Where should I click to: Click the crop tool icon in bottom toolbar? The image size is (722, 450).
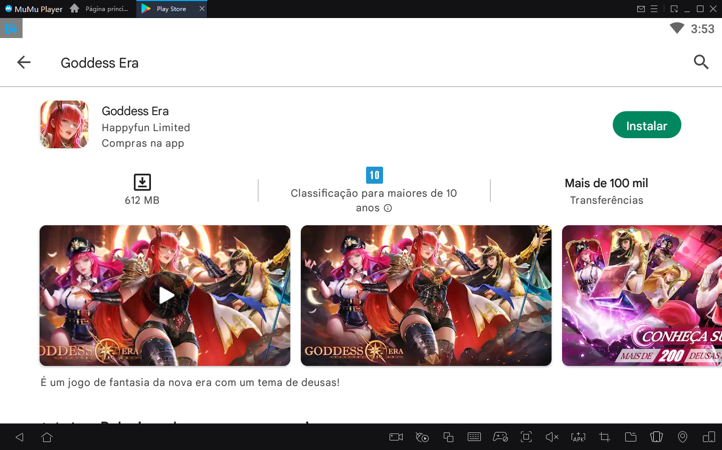coord(605,437)
